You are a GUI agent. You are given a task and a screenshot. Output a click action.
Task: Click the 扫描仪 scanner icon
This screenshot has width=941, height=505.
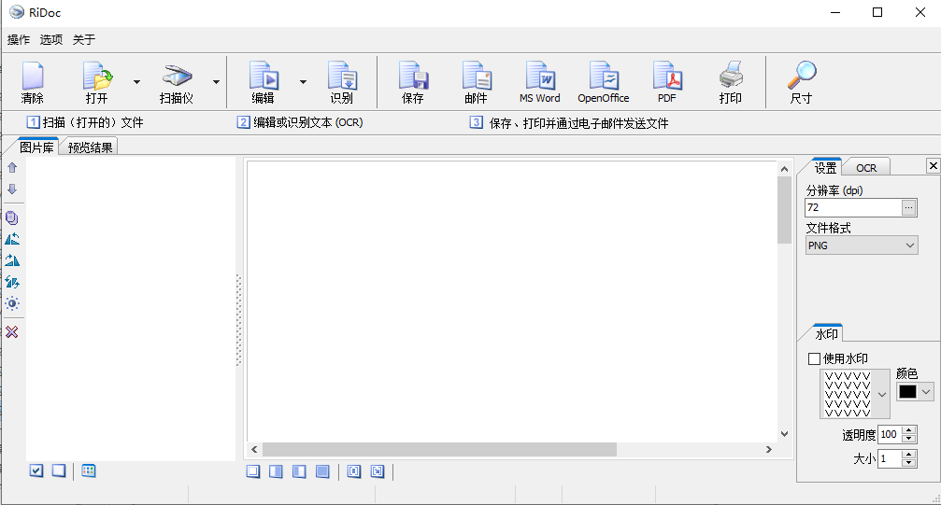176,82
